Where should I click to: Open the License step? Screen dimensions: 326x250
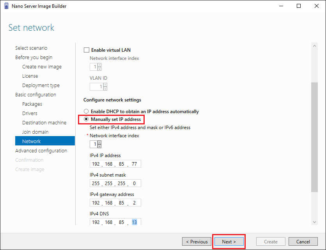[x=30, y=76]
